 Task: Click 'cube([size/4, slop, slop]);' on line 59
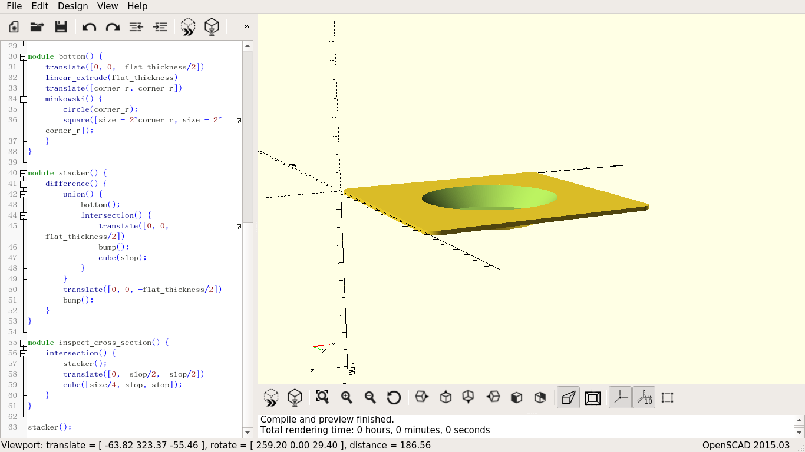click(123, 385)
